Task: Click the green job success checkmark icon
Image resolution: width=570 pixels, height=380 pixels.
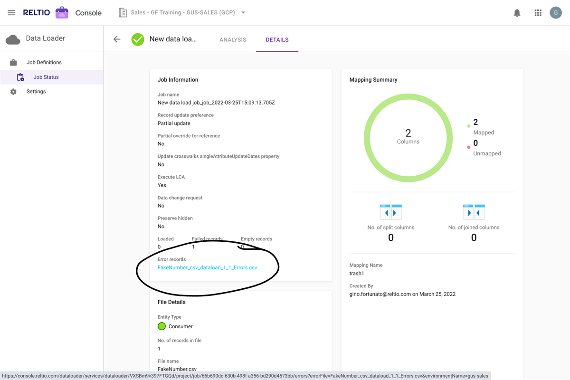Action: pos(138,39)
